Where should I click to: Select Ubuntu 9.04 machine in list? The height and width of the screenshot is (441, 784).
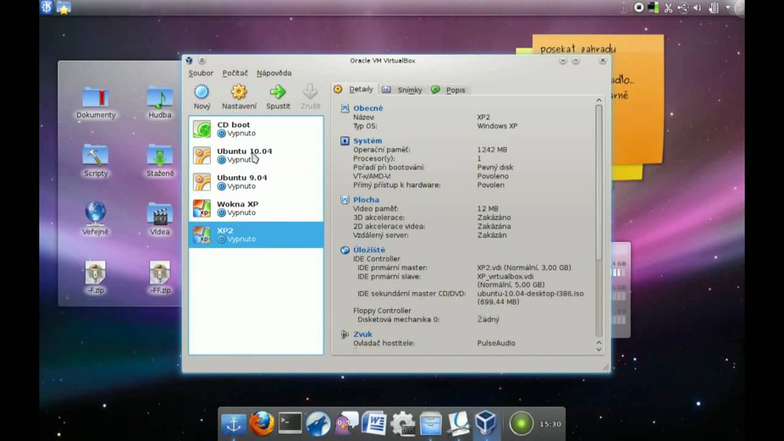point(256,182)
